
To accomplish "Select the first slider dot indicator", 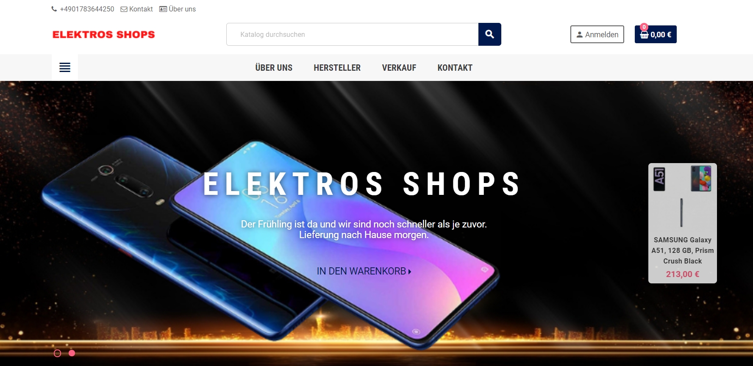I will point(58,353).
